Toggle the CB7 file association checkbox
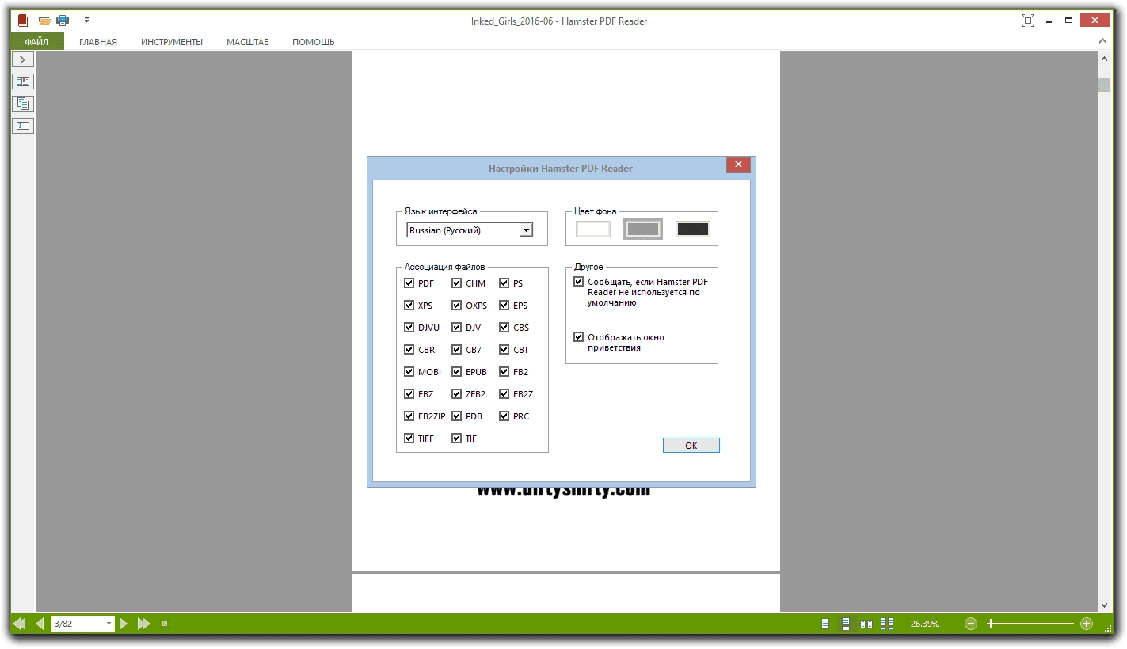 tap(457, 349)
